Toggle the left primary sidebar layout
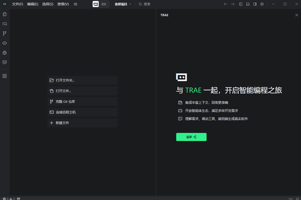Viewport: 301px width, 200px height. click(x=241, y=4)
